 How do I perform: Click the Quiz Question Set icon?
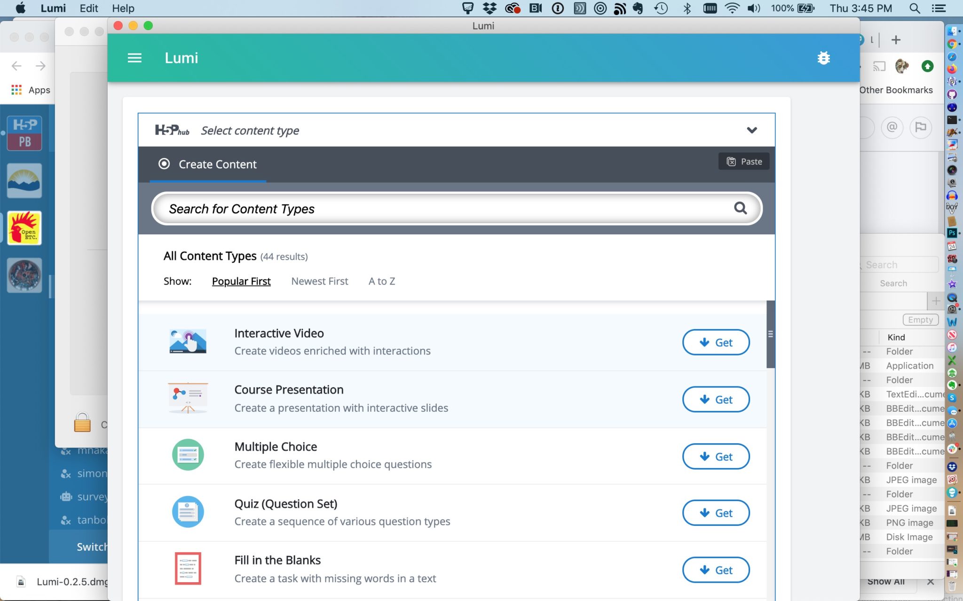(x=188, y=512)
